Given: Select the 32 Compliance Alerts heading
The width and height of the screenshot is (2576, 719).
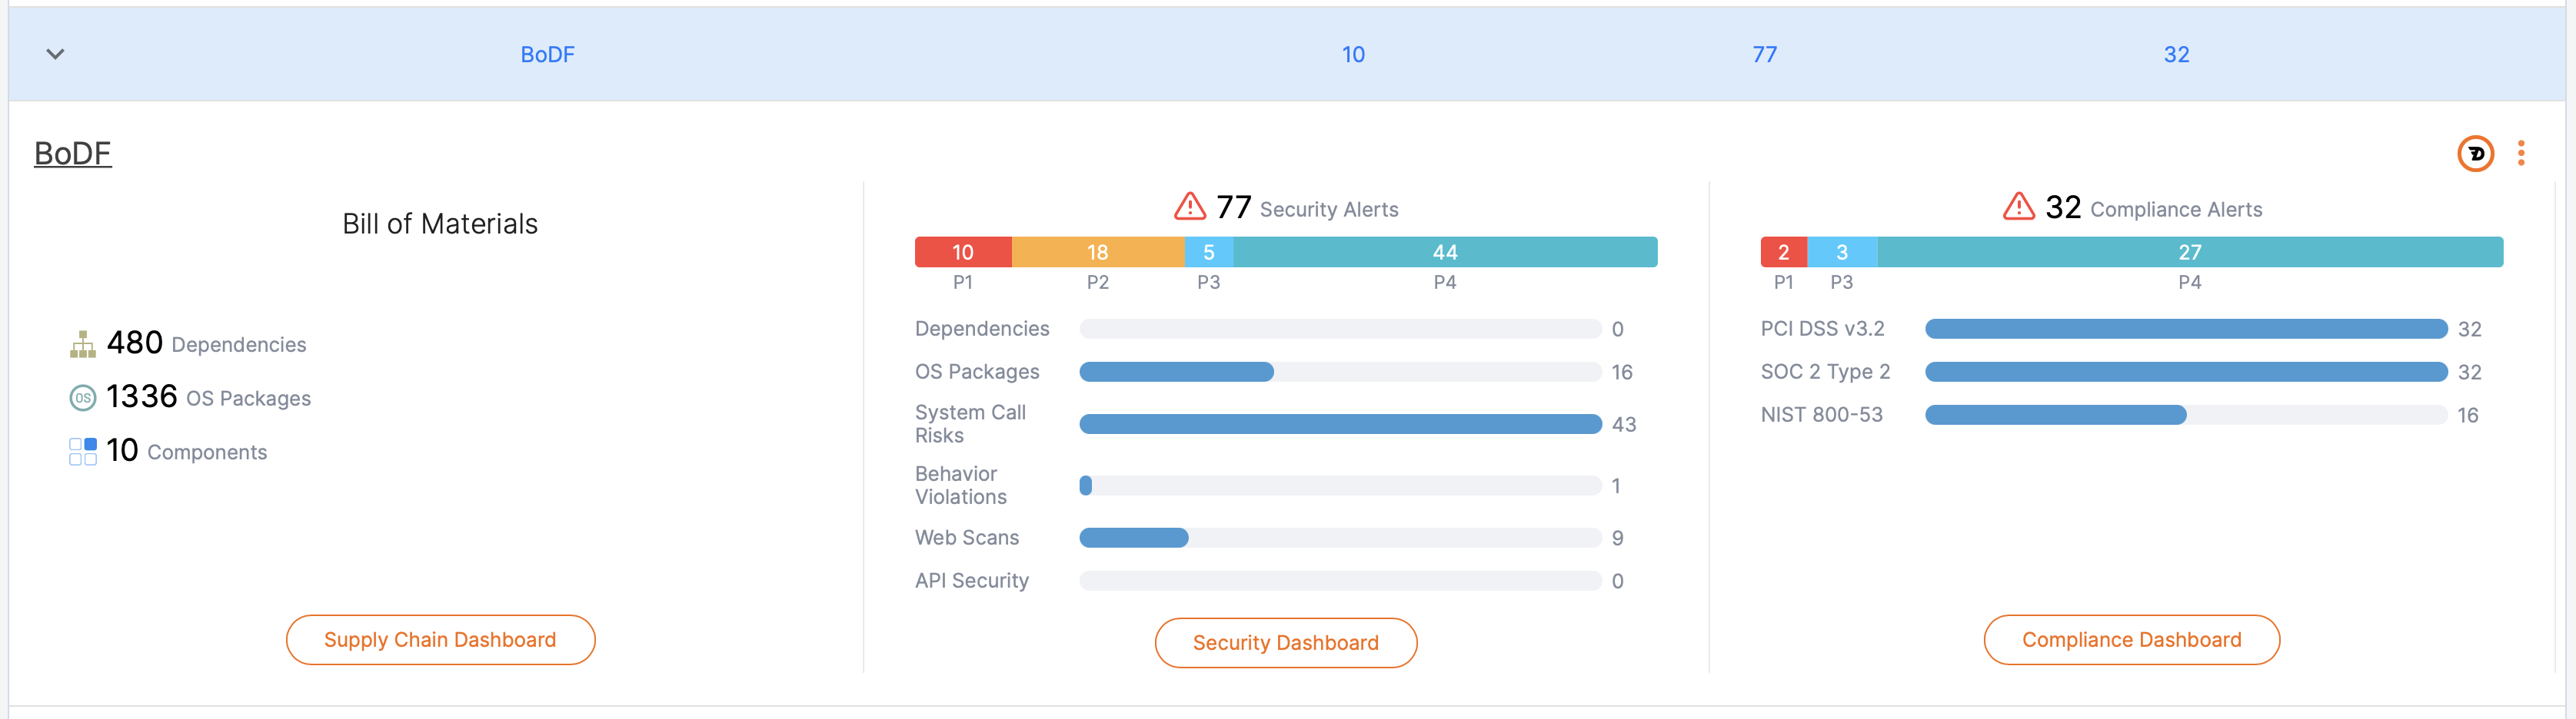Looking at the screenshot, I should (x=2153, y=207).
